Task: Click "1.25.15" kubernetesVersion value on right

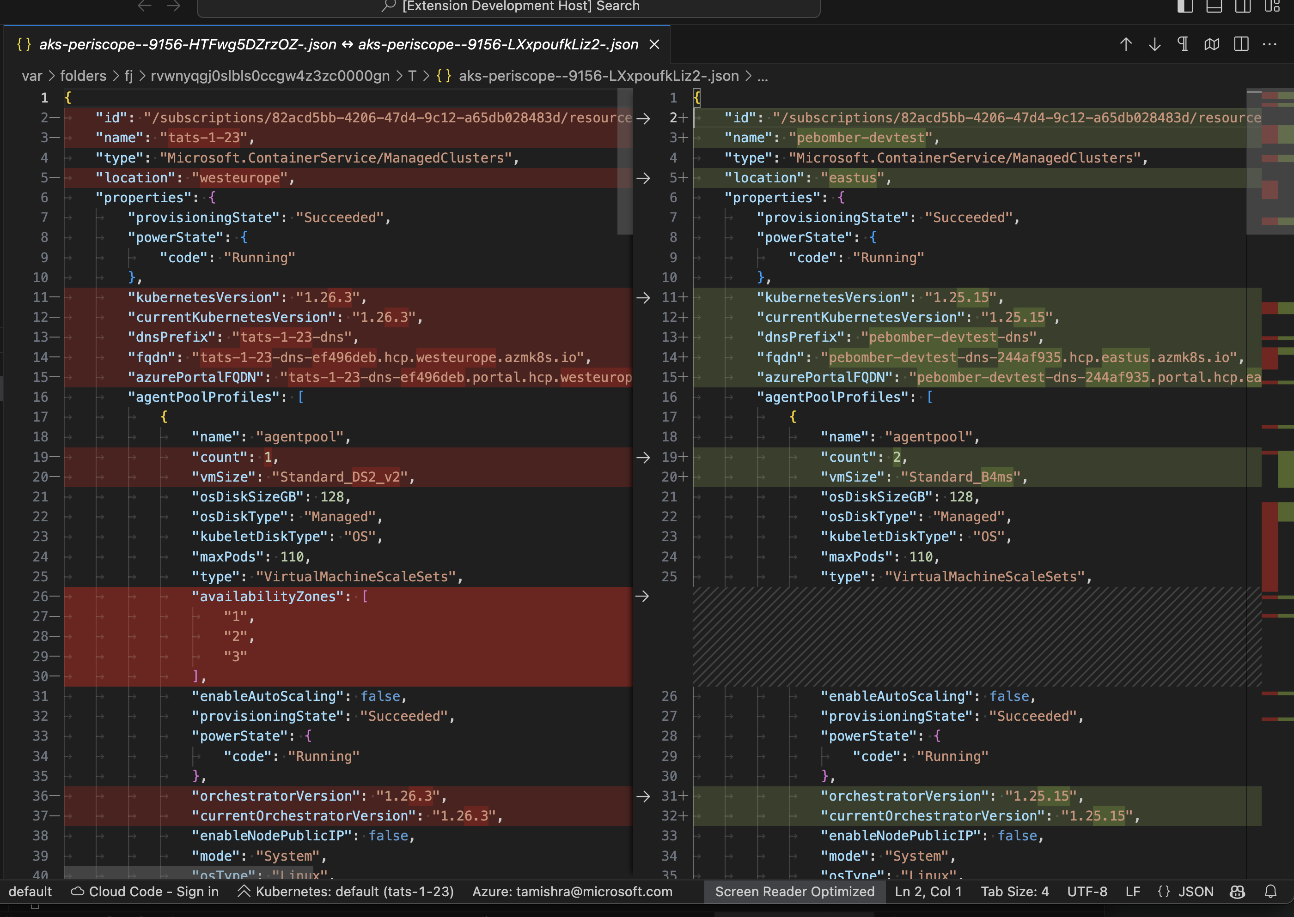Action: coord(961,297)
